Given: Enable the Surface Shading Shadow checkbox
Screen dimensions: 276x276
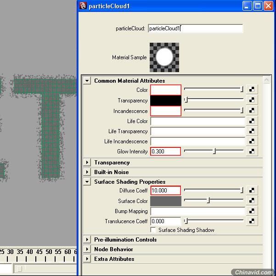Looking at the screenshot, I should tap(153, 230).
